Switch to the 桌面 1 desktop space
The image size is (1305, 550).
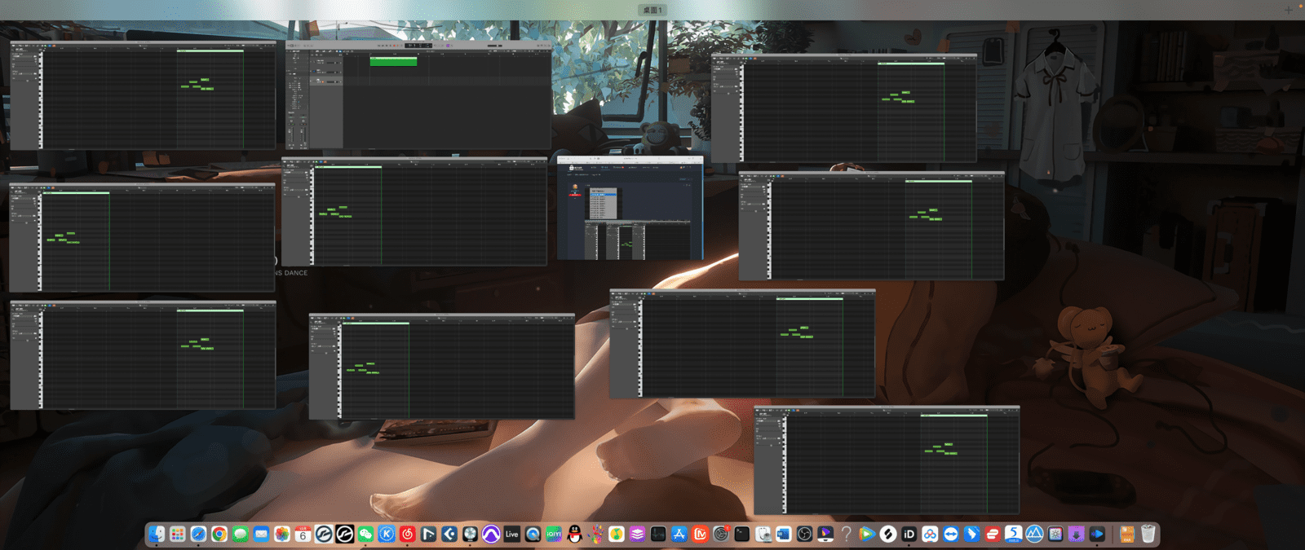click(x=652, y=10)
